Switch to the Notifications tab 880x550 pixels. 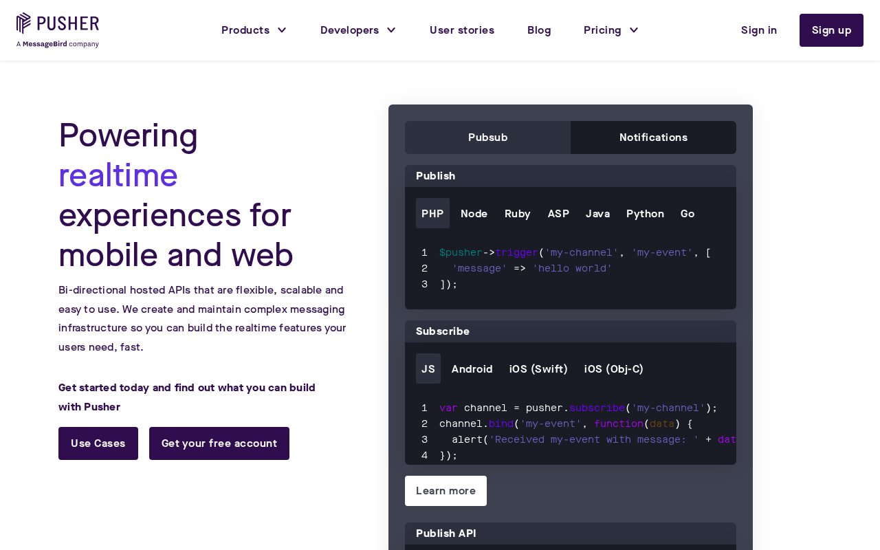tap(653, 137)
